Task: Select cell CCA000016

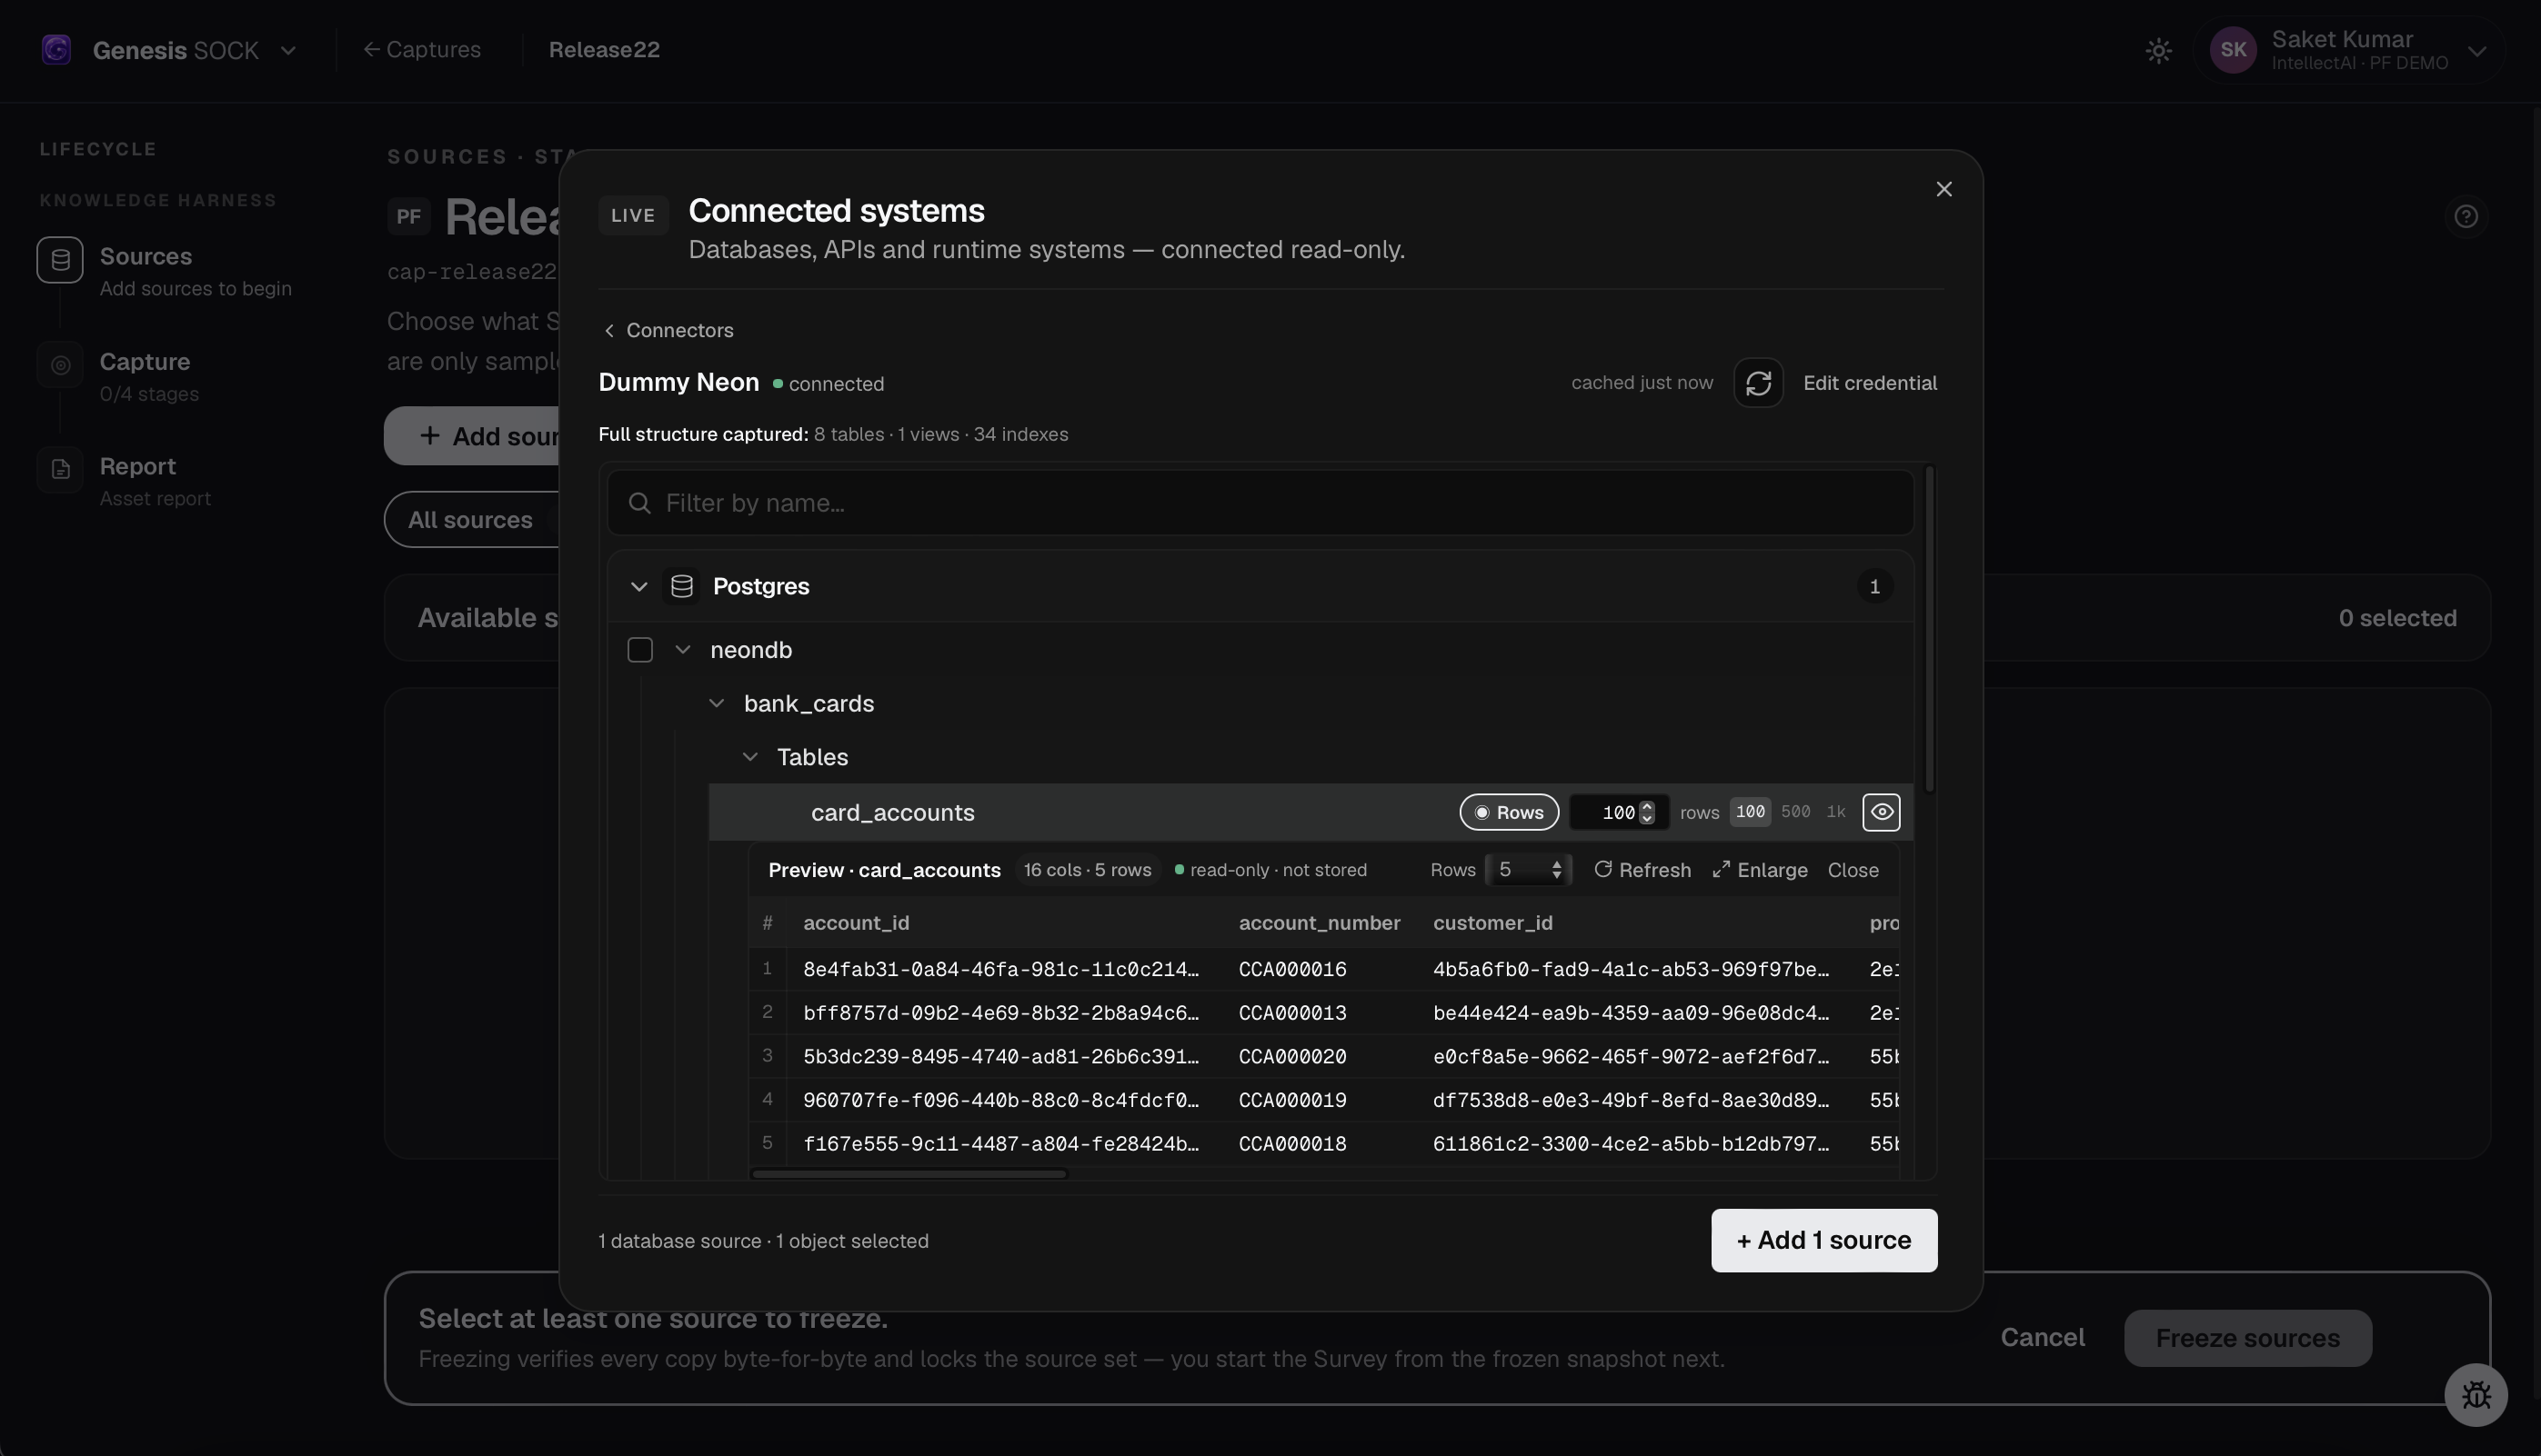Action: click(1292, 969)
